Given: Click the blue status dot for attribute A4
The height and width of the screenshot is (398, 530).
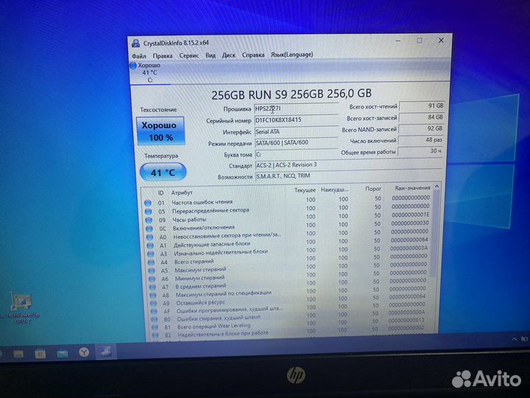Looking at the screenshot, I should (x=151, y=262).
